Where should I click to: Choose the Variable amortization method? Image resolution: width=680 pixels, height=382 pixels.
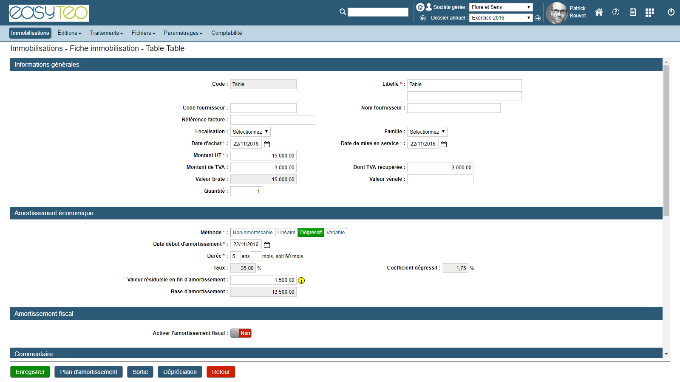[x=335, y=233]
